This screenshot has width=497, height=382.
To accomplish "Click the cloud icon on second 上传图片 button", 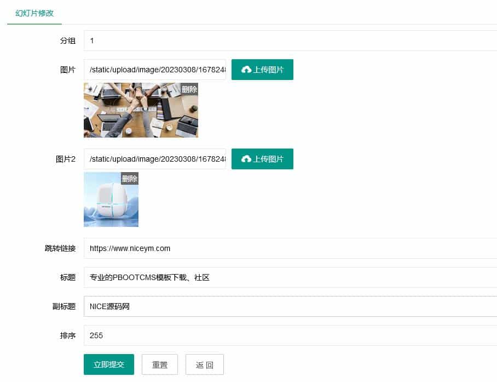I will (x=245, y=159).
